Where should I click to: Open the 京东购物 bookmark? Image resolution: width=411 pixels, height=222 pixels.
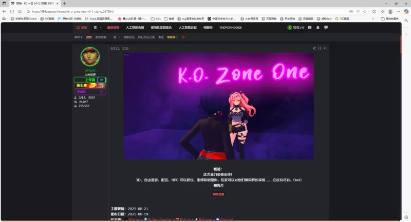coord(287,19)
